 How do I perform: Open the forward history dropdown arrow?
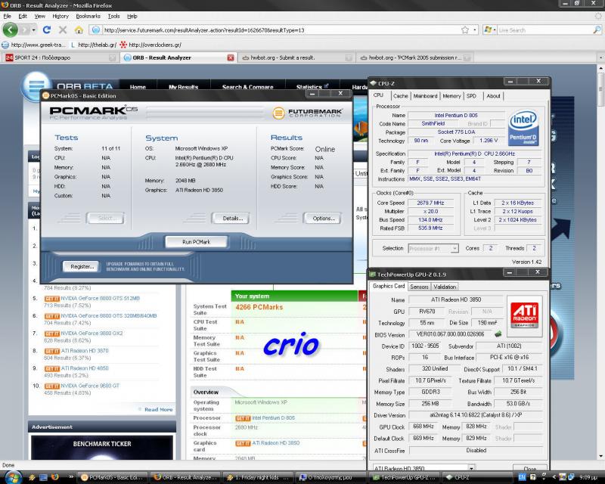tap(33, 29)
